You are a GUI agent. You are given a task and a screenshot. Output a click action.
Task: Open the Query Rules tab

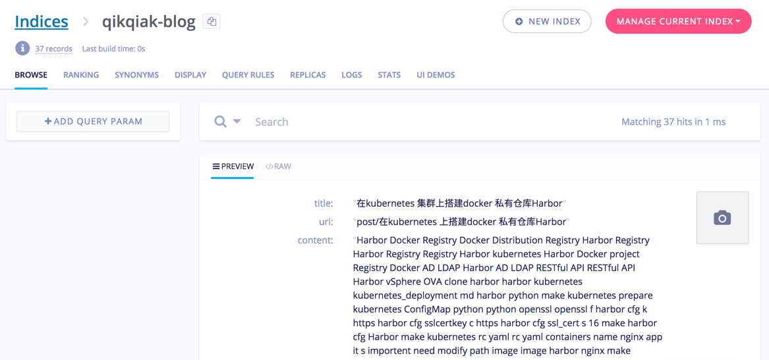pos(248,75)
